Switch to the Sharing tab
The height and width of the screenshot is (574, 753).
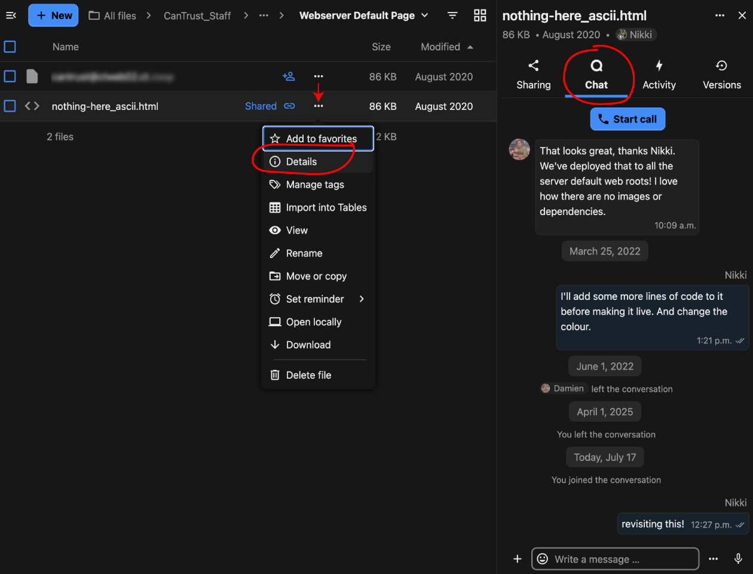pyautogui.click(x=534, y=75)
